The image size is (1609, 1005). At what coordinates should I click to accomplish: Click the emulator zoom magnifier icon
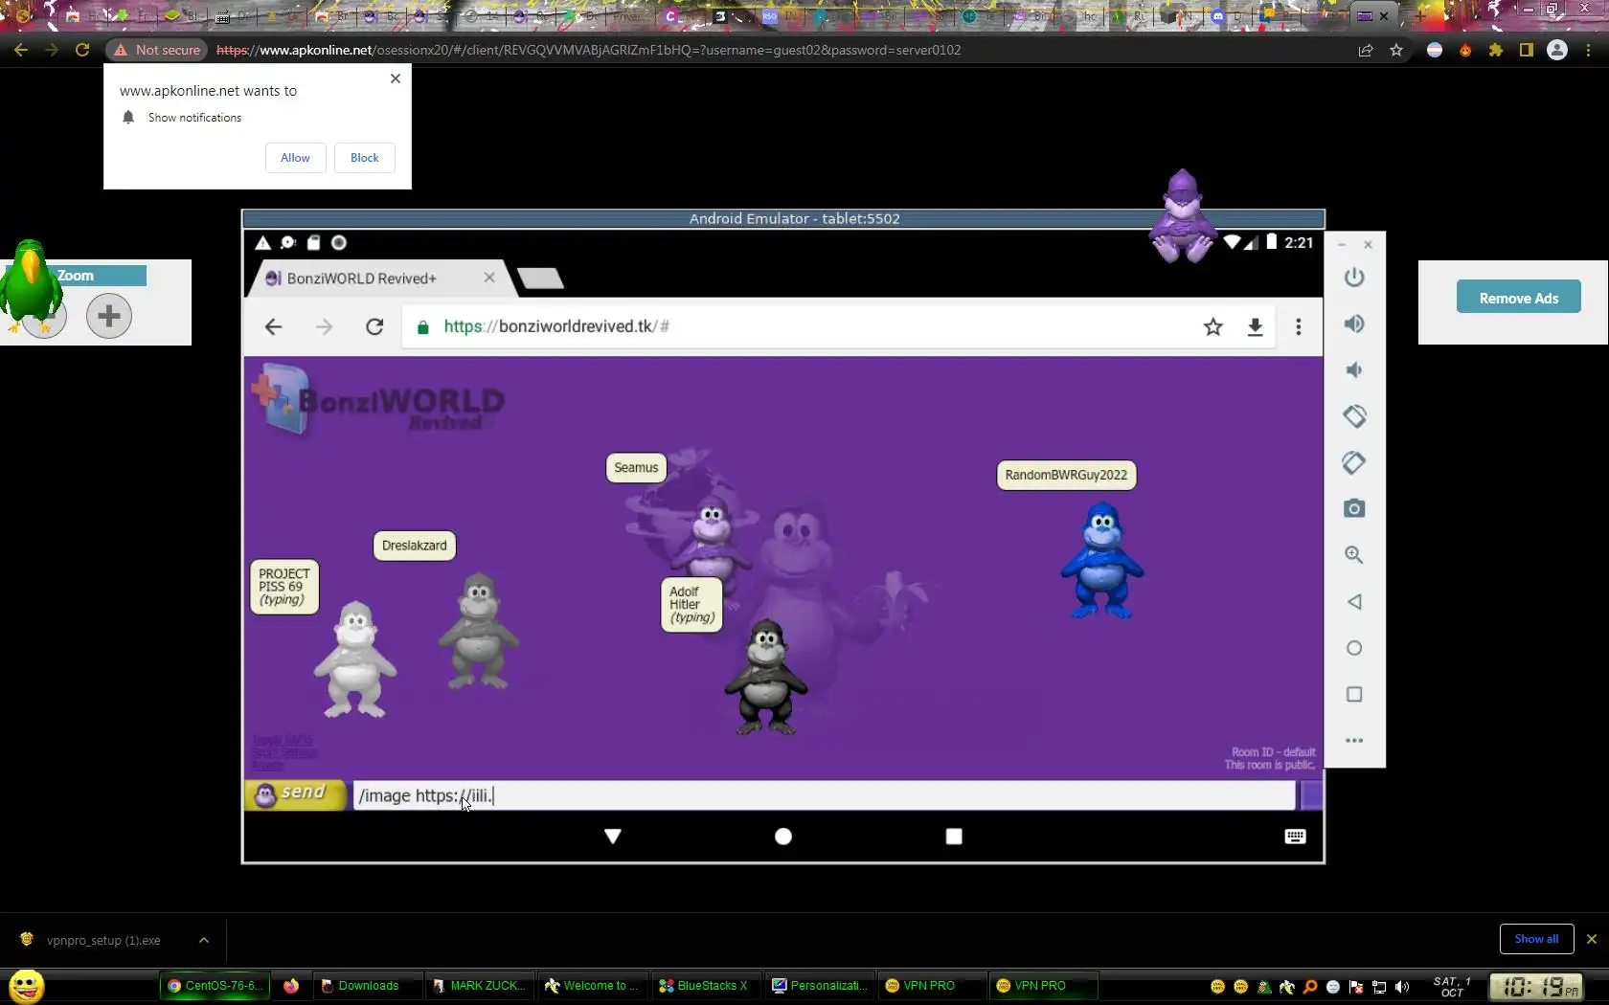1353,555
